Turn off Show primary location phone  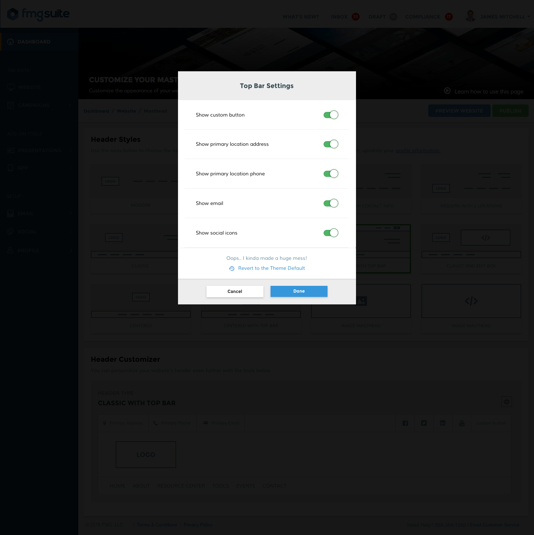(330, 174)
